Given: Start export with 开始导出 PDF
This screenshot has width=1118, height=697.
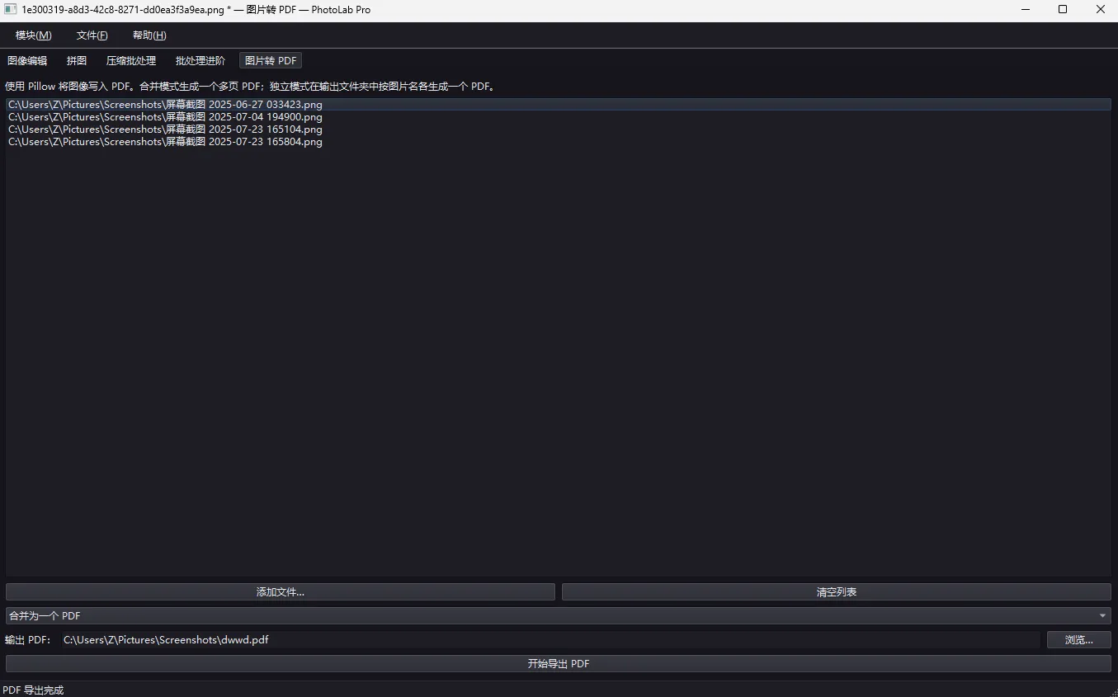Looking at the screenshot, I should pyautogui.click(x=559, y=664).
